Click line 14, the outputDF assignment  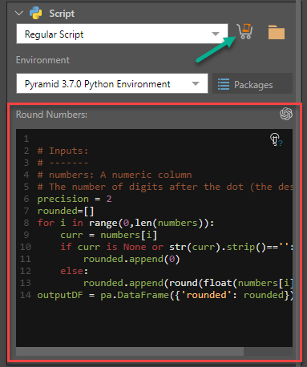[164, 295]
